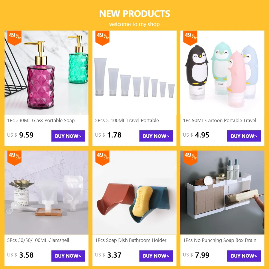
Task: Click the 49% OFF badge on travel tubes
Action: click(x=102, y=38)
